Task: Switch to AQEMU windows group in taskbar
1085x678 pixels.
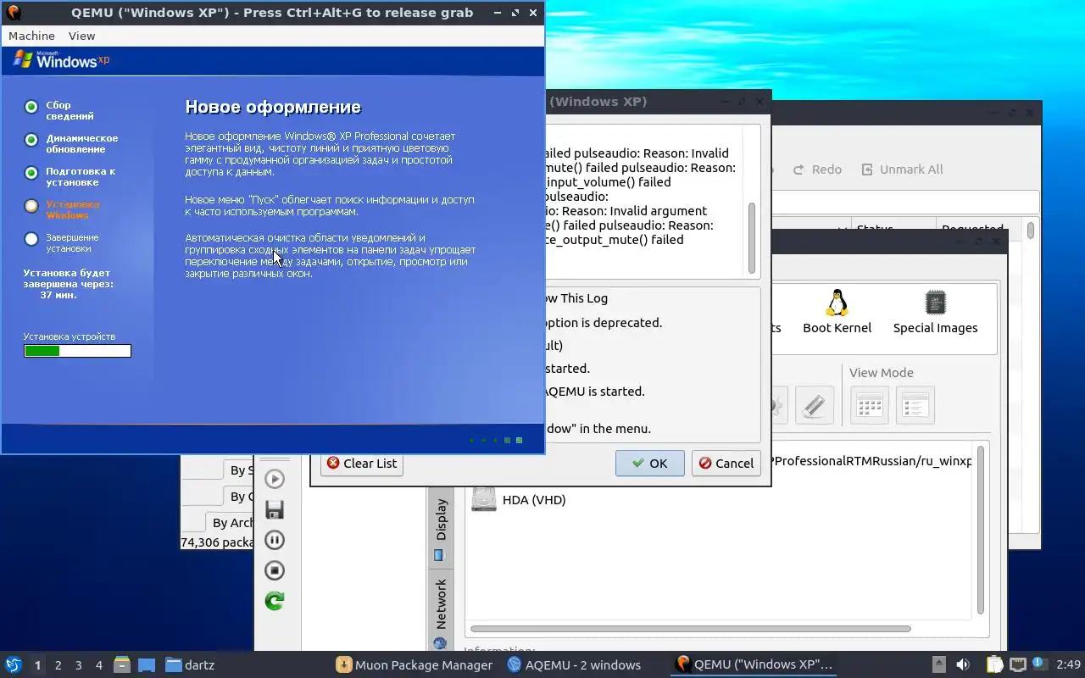Action: [574, 664]
